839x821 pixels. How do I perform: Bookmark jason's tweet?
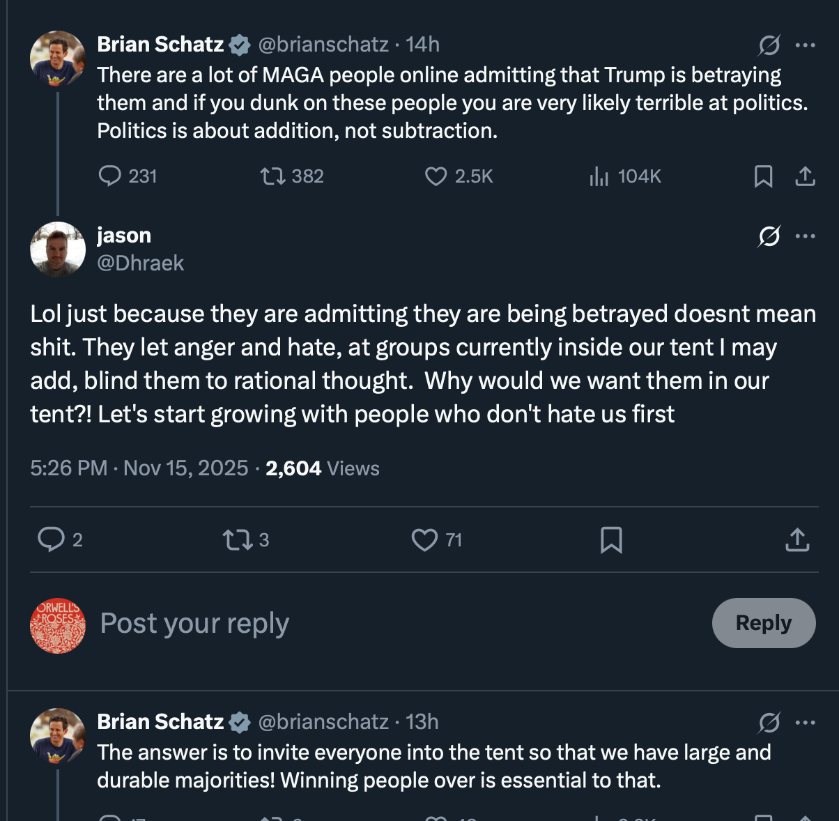[x=611, y=540]
